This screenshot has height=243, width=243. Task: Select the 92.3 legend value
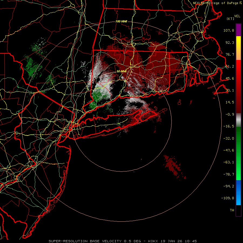pyautogui.click(x=230, y=42)
